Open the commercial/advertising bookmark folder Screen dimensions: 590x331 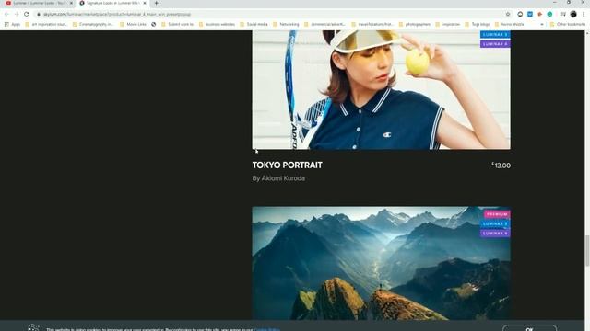click(x=324, y=24)
